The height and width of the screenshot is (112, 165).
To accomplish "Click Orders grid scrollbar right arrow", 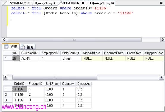I will pos(161,77).
